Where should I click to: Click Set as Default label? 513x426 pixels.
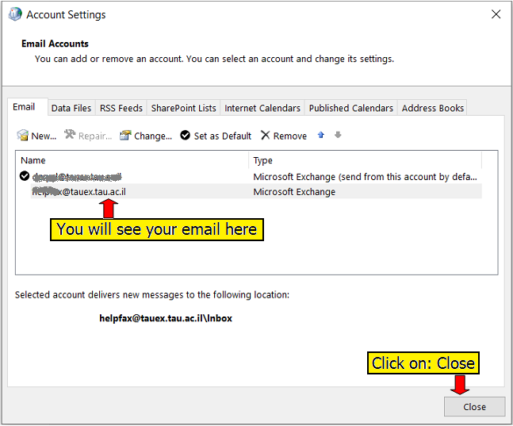[x=223, y=136]
